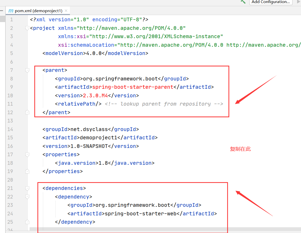Click the opening 'dependencies' tag on line 21
301x233 pixels.
64,188
